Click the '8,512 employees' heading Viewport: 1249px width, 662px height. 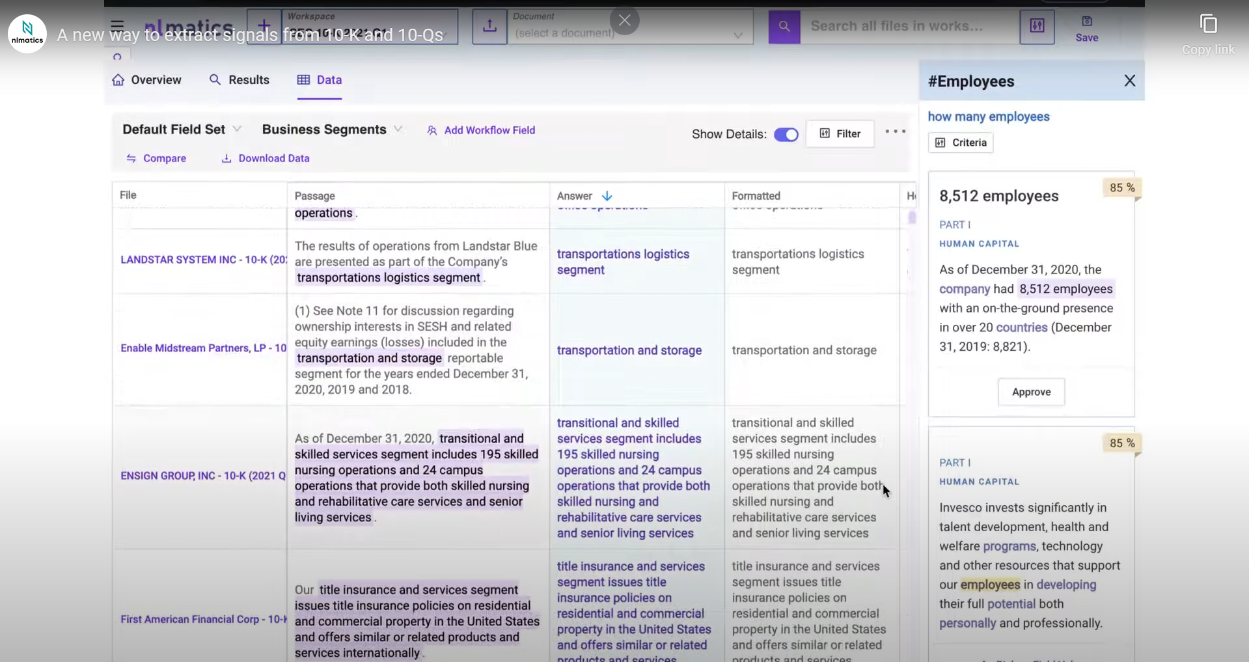999,196
